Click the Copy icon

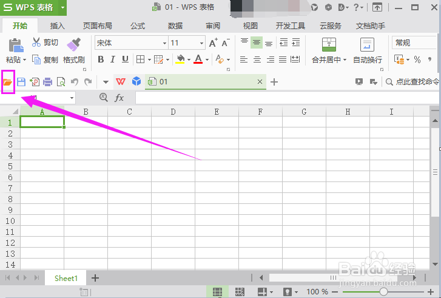[x=36, y=59]
